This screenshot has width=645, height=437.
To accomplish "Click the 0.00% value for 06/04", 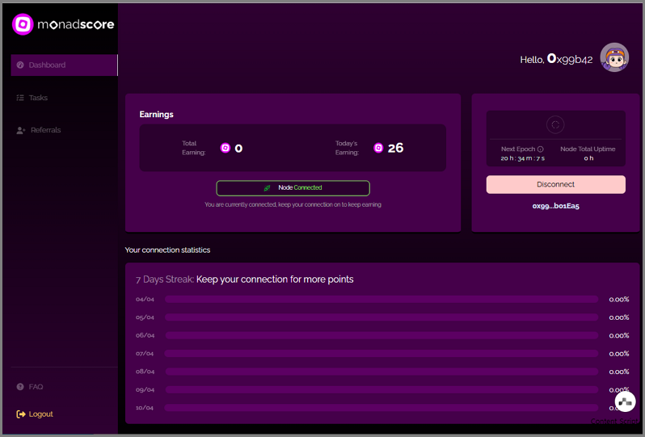I will pos(618,335).
